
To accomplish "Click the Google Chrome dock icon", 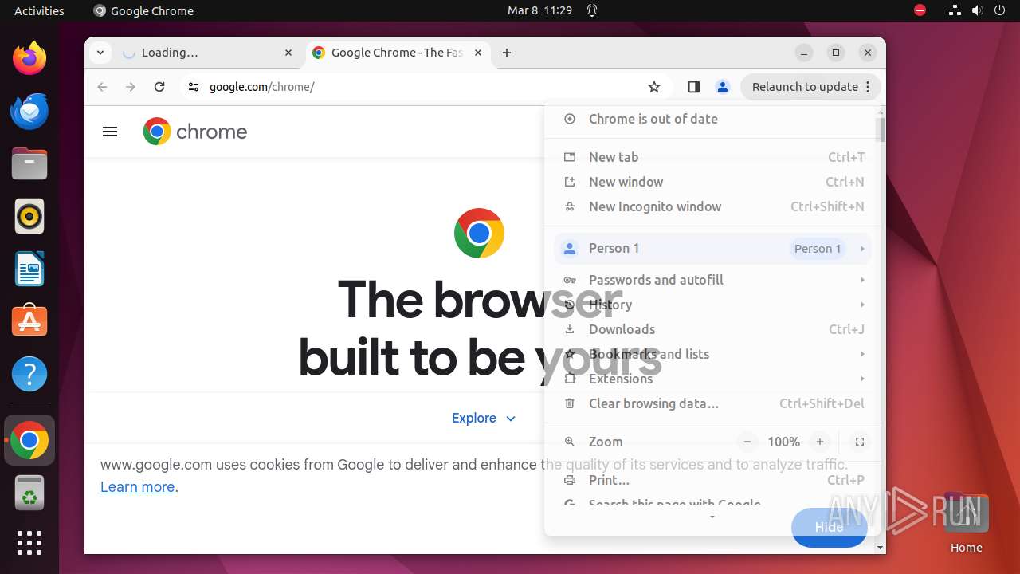I will tap(29, 440).
